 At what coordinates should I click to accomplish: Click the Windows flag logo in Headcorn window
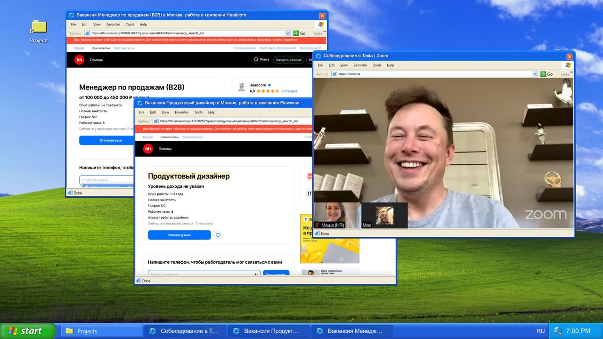click(x=321, y=24)
